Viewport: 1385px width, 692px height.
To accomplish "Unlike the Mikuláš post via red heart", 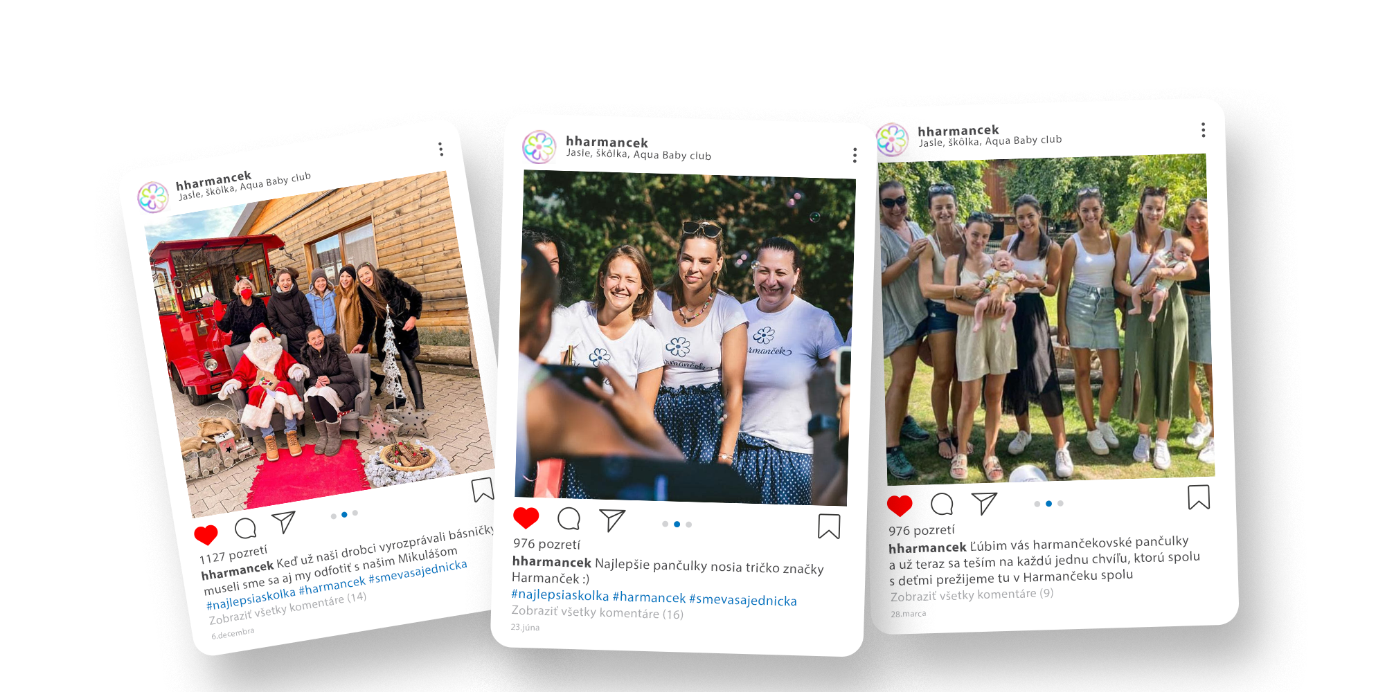I will pyautogui.click(x=206, y=535).
